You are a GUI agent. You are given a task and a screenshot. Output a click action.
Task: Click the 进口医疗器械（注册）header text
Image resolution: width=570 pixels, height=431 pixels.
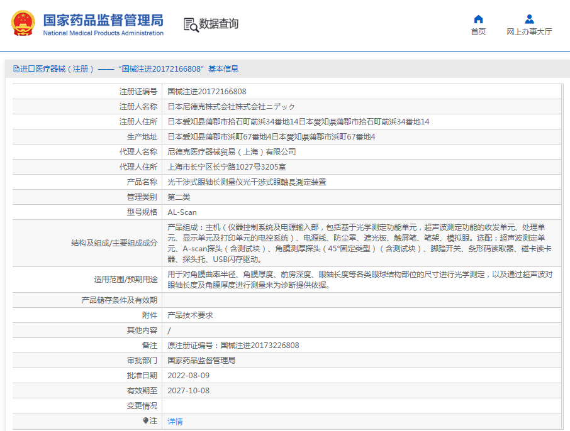click(57, 69)
